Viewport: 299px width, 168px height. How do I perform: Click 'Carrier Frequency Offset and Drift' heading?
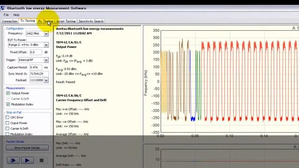click(81, 100)
